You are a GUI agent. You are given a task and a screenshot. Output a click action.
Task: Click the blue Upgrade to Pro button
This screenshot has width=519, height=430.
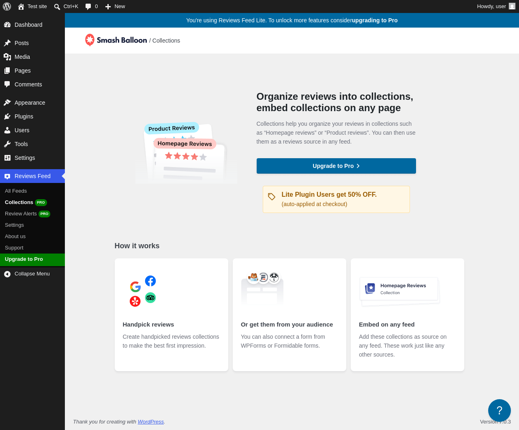(336, 166)
